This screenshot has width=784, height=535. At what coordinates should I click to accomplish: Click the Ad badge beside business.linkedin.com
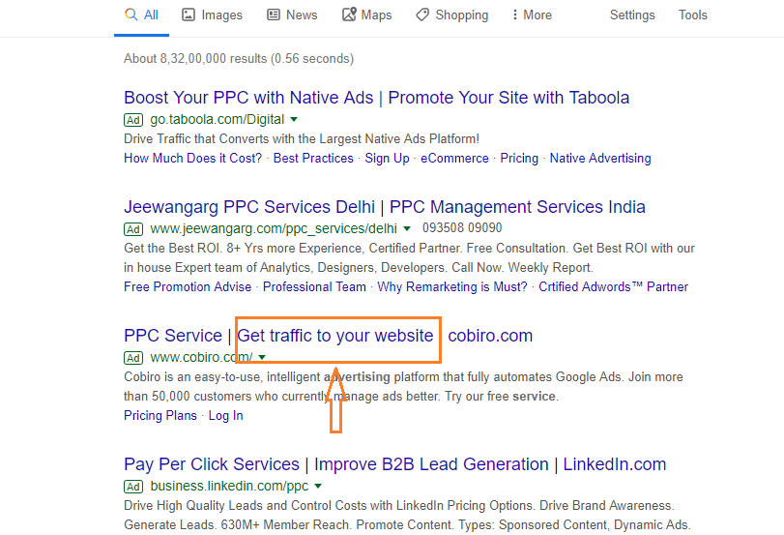click(x=133, y=487)
